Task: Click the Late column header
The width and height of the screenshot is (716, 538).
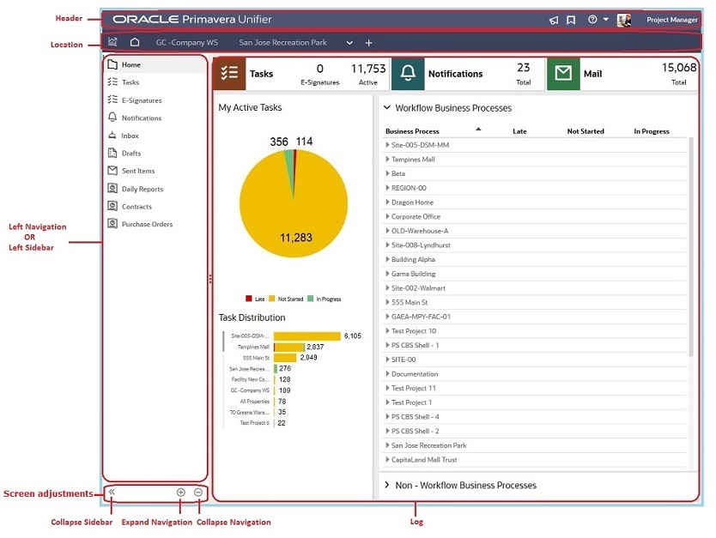Action: click(519, 131)
